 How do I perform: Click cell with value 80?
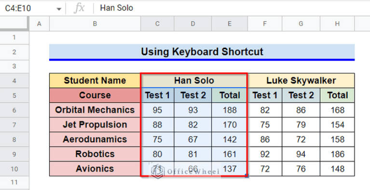pyautogui.click(x=157, y=154)
